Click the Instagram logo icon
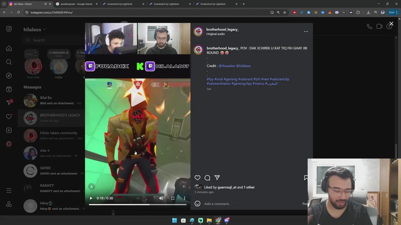Image resolution: width=401 pixels, height=225 pixels. (9, 29)
